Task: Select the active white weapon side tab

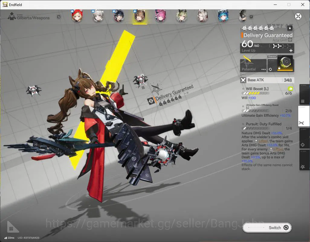Action: 303,116
